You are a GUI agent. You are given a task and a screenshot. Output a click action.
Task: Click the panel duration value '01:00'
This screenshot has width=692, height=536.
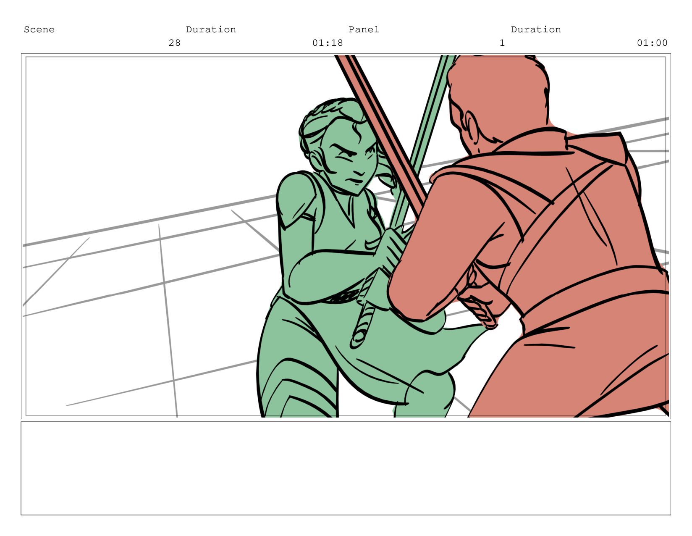click(x=652, y=43)
